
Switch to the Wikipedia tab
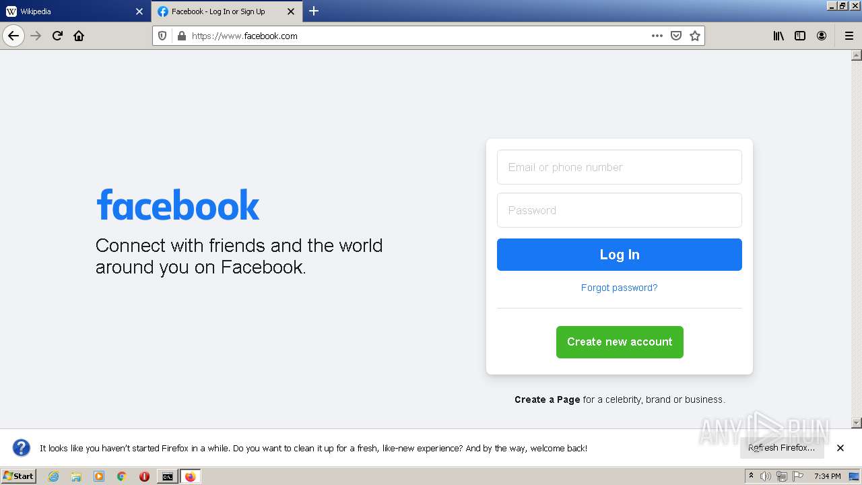75,11
